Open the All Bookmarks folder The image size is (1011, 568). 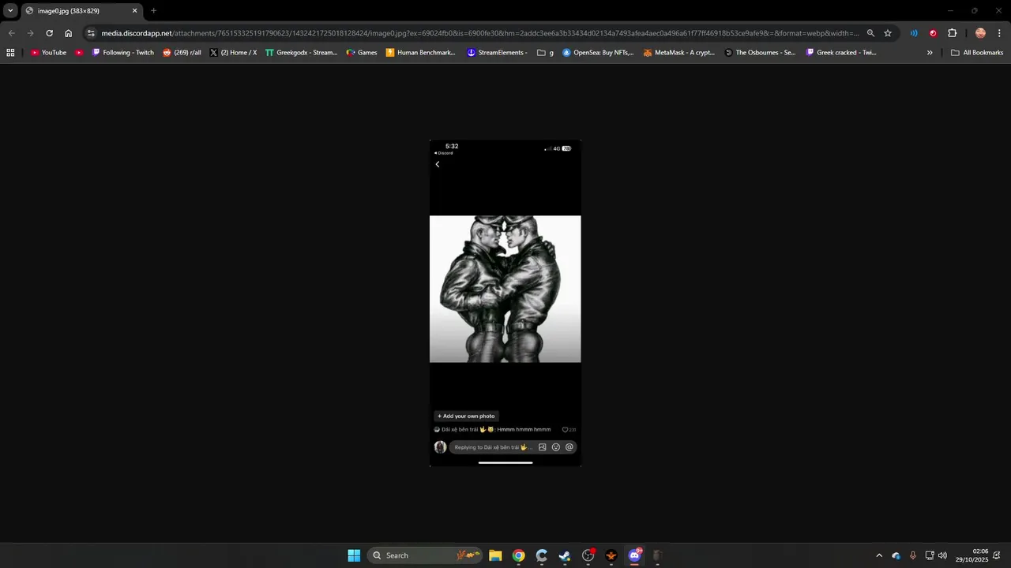[977, 53]
